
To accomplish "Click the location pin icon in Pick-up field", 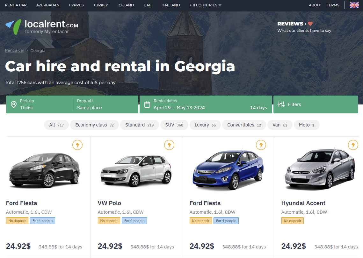I will click(14, 104).
